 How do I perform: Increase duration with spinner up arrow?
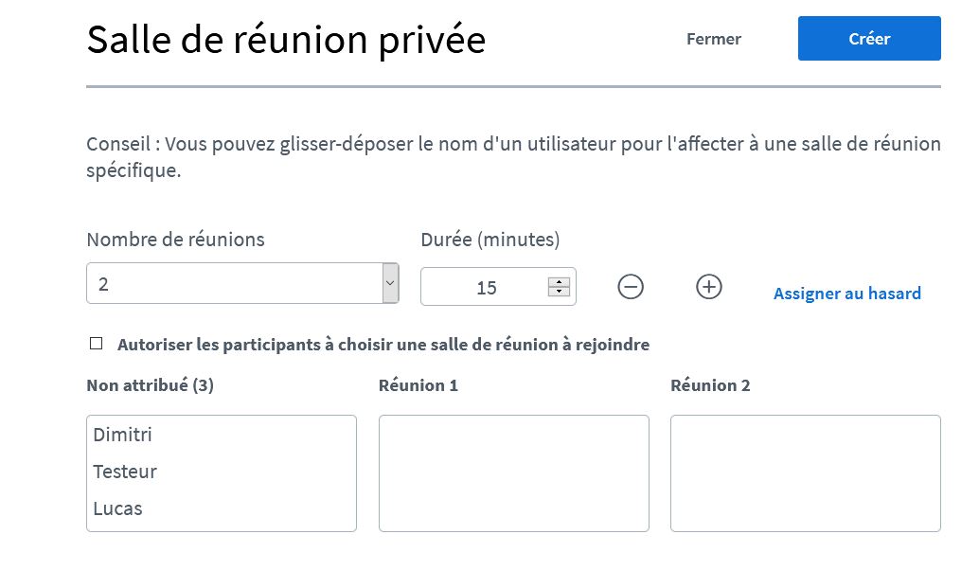tap(560, 281)
